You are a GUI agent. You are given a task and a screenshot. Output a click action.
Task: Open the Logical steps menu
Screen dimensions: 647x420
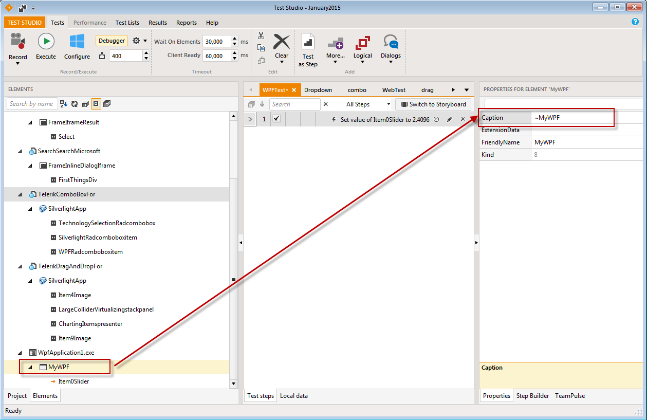coord(363,49)
